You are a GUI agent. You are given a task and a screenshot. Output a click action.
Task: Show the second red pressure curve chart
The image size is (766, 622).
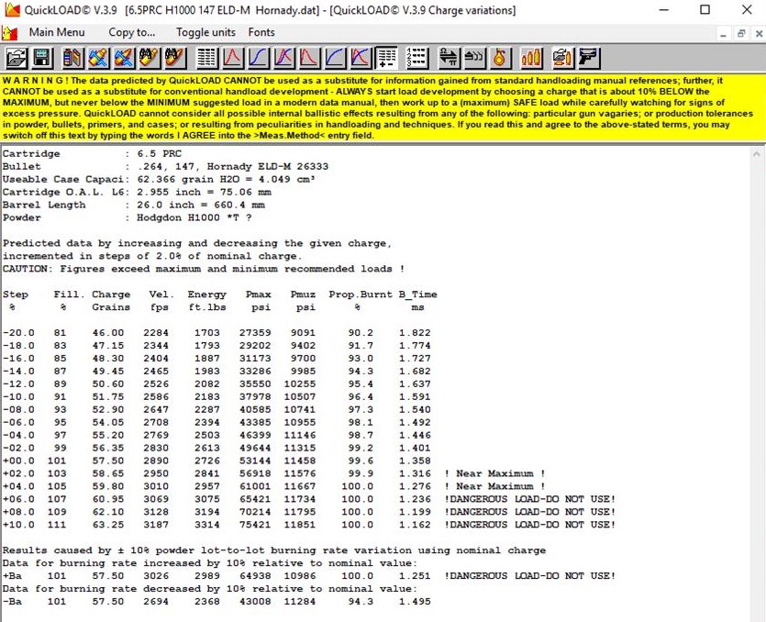309,58
